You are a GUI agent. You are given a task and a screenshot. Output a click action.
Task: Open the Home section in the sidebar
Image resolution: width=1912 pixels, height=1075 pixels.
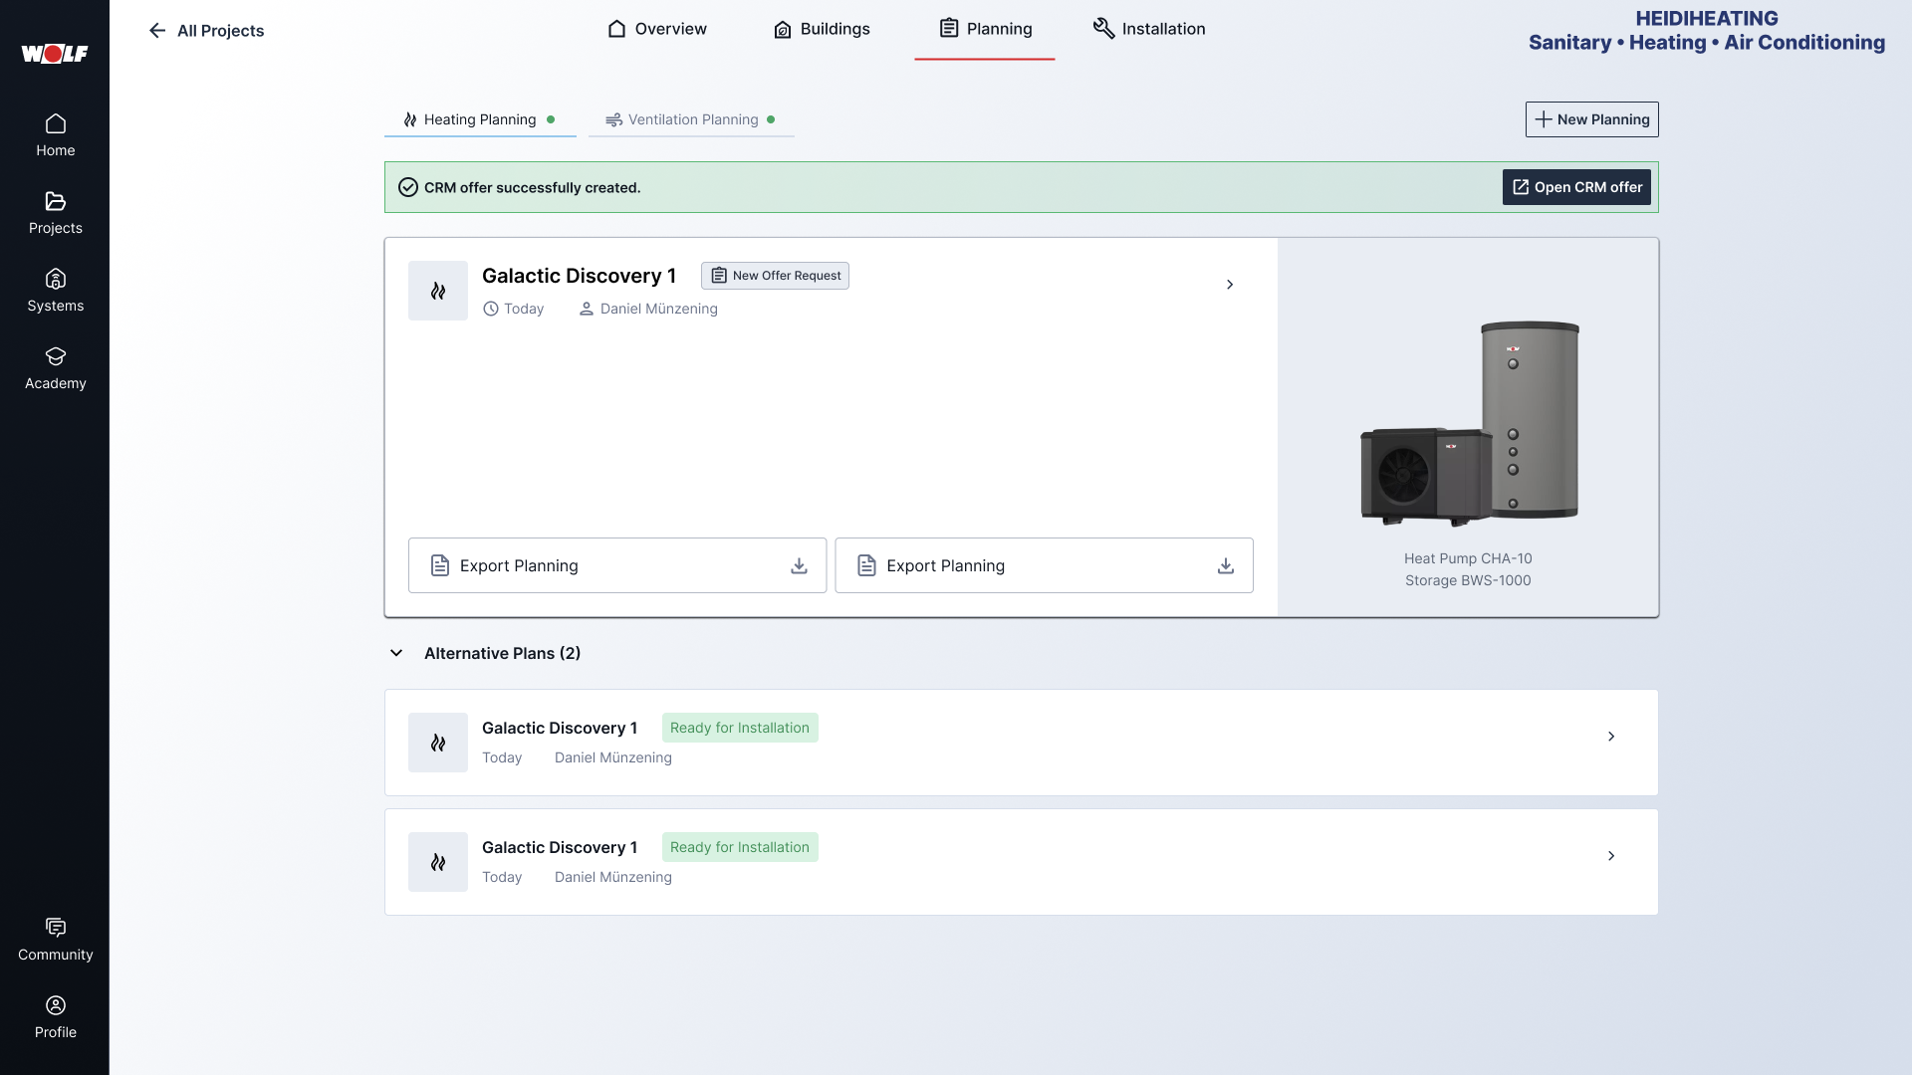point(55,134)
